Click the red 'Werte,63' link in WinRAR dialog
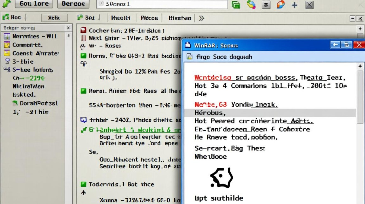This screenshot has width=365, height=204. 210,104
